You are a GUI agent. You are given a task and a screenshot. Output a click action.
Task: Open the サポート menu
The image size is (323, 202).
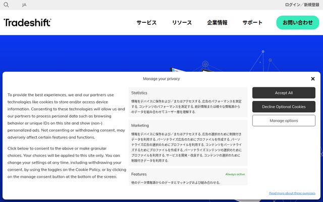tap(252, 22)
